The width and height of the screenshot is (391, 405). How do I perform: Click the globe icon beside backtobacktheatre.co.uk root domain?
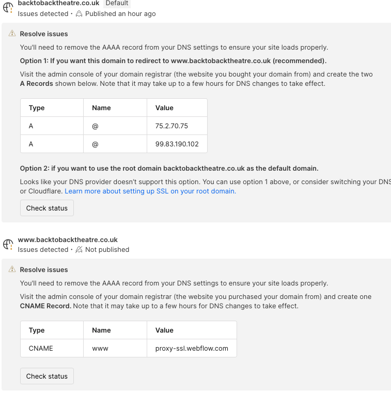click(x=8, y=8)
